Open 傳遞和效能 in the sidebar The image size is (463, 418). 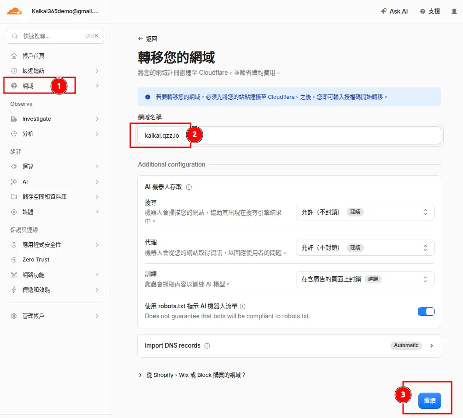coord(55,290)
